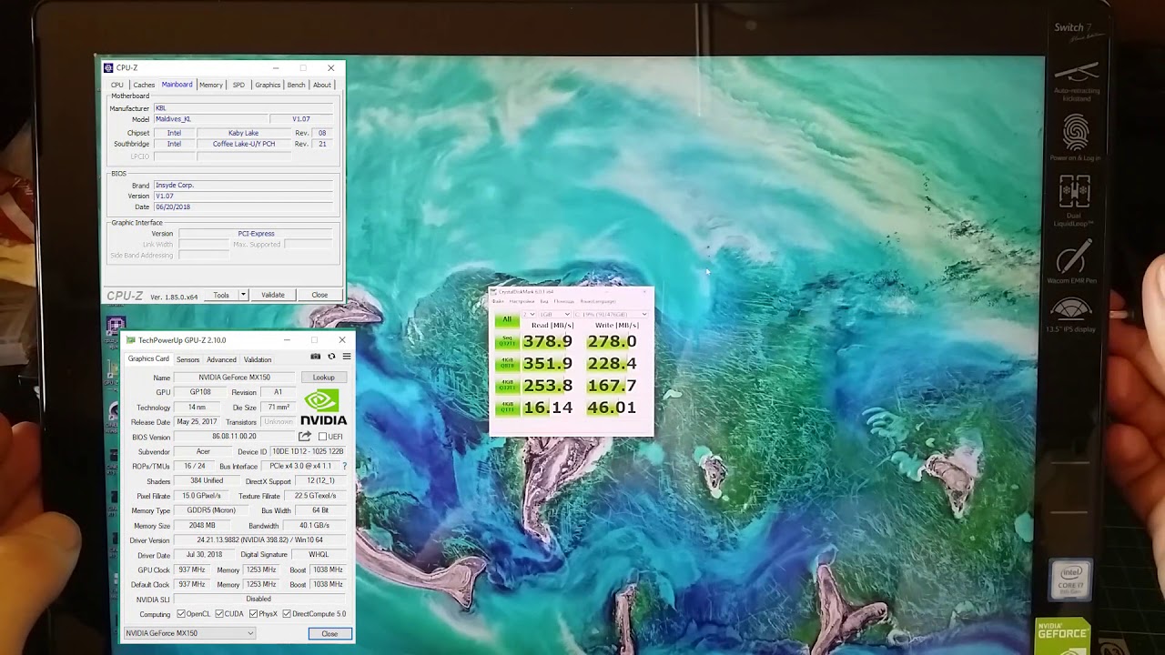
Task: Click the GPU-Z refresh icon
Action: point(331,357)
